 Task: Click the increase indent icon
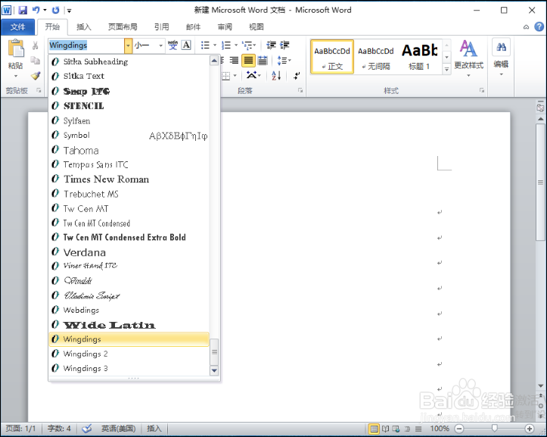coord(285,45)
